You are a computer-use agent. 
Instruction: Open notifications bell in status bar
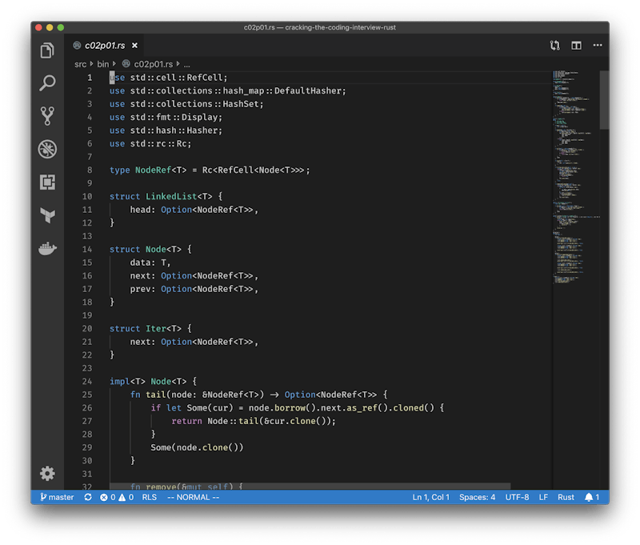point(591,497)
